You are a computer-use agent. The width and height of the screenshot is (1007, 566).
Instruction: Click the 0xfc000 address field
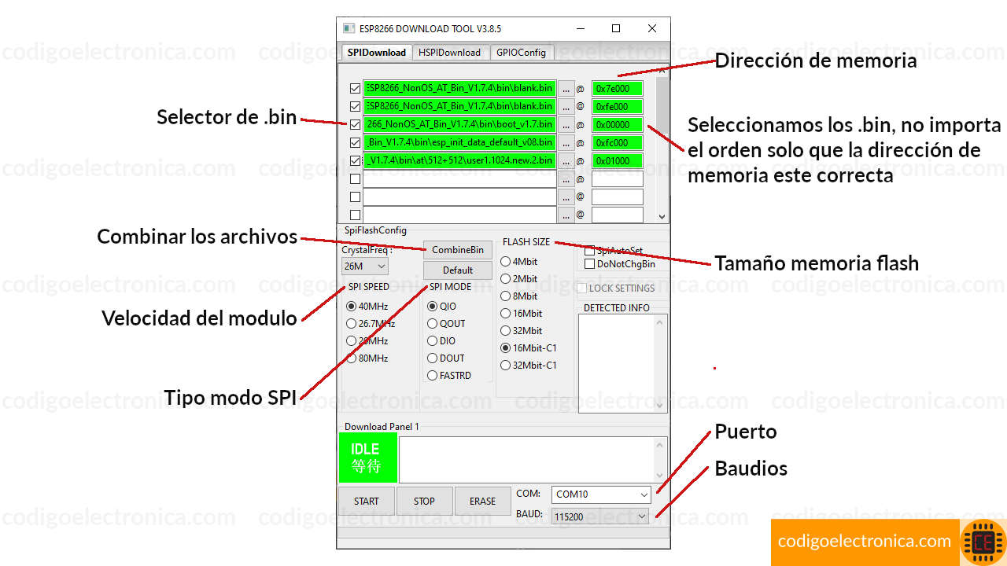point(618,142)
